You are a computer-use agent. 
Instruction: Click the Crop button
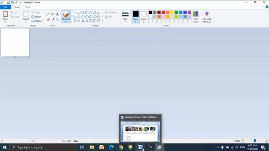[x=35, y=13]
